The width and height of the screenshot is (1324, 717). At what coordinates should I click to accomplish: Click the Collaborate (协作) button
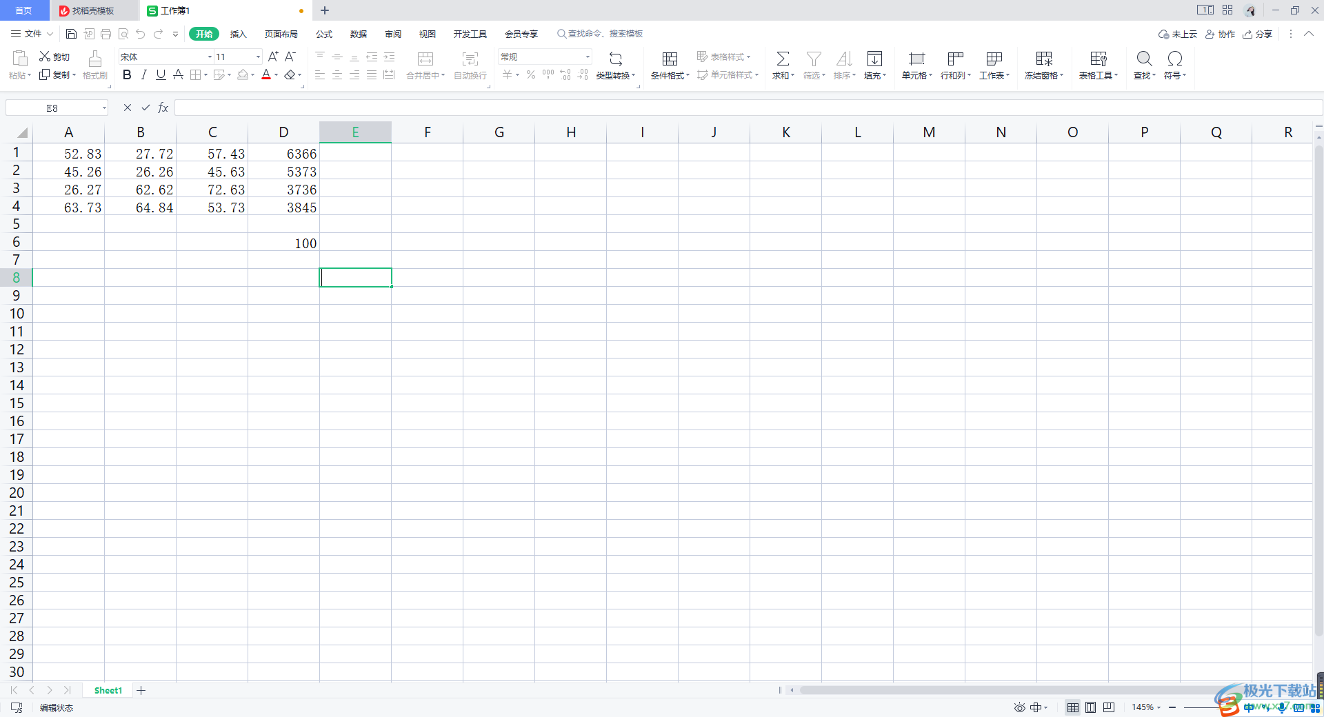(x=1221, y=34)
